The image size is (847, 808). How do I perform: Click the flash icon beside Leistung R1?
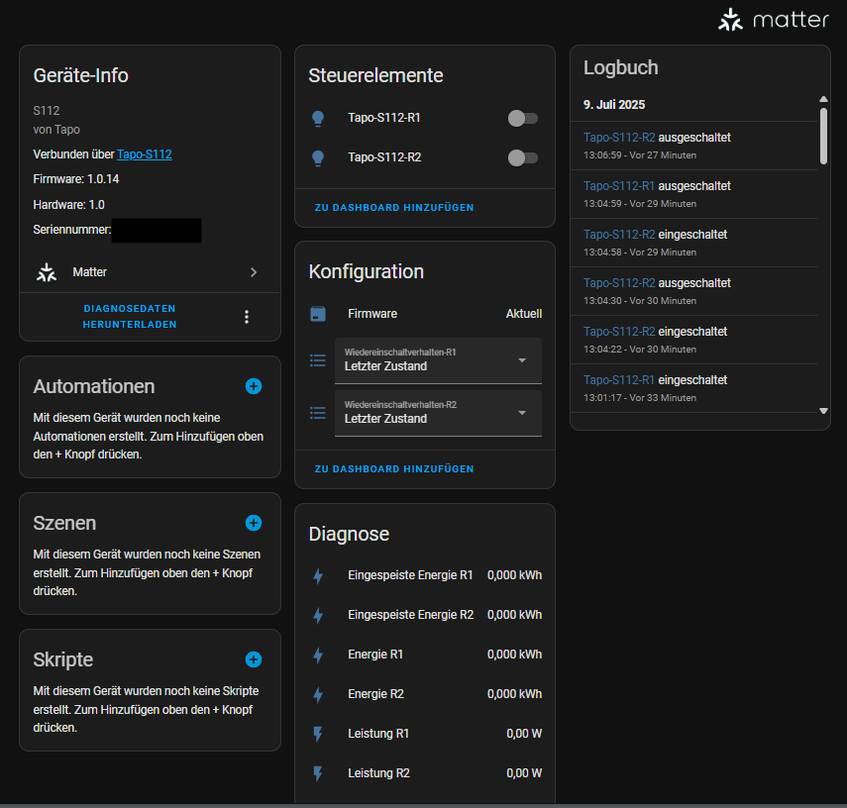click(x=318, y=734)
